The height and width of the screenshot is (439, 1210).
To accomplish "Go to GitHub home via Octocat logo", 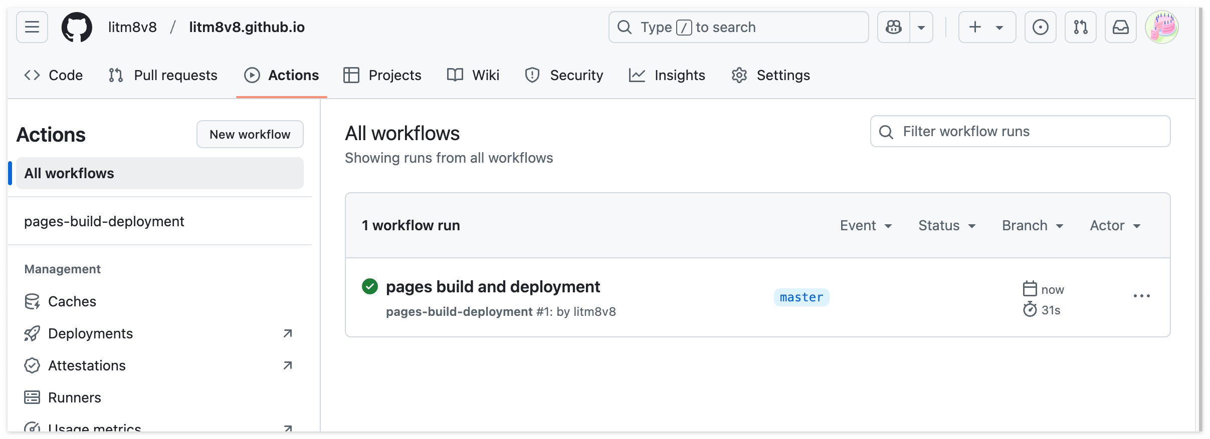I will pos(77,27).
